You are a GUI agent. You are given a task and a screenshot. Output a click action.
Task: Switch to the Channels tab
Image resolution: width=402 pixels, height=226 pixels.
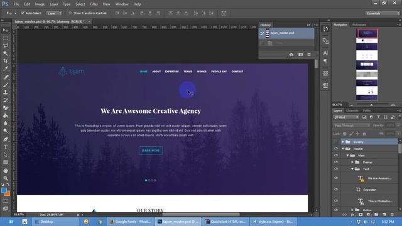tap(352, 110)
